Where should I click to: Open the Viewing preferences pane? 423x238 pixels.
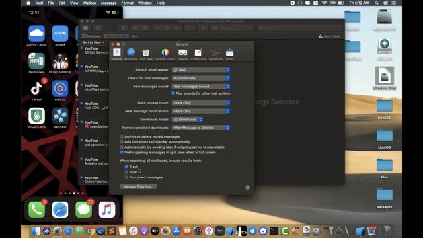tap(182, 54)
